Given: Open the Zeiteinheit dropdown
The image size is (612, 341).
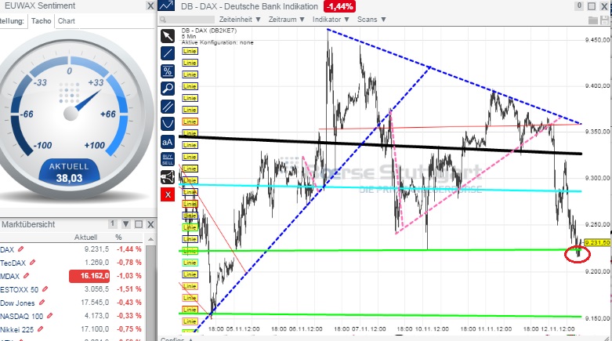Looking at the screenshot, I should [x=240, y=20].
